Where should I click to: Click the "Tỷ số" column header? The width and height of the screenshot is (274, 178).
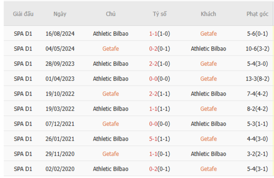coord(159,14)
